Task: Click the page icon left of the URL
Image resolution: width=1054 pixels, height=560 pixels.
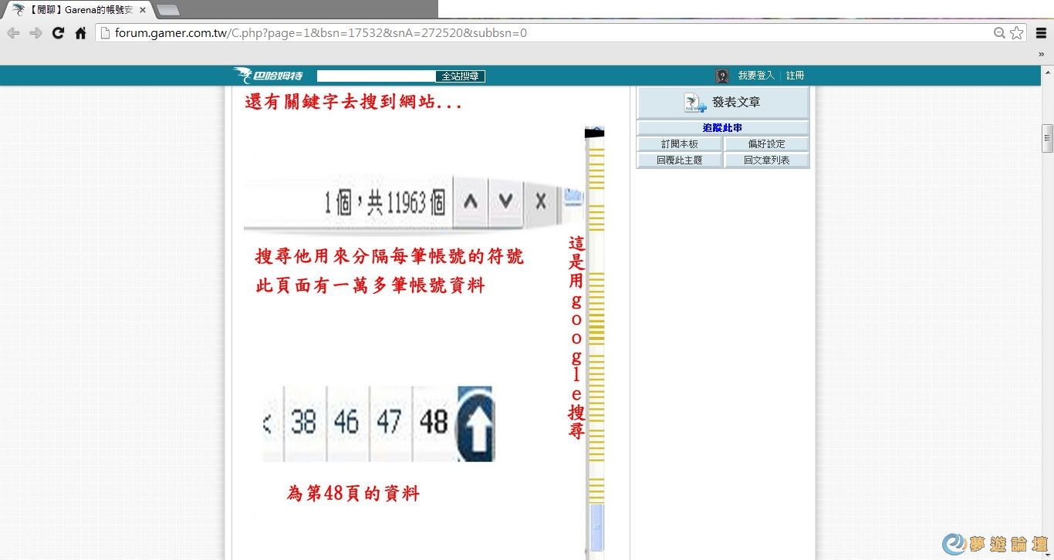Action: click(x=105, y=32)
